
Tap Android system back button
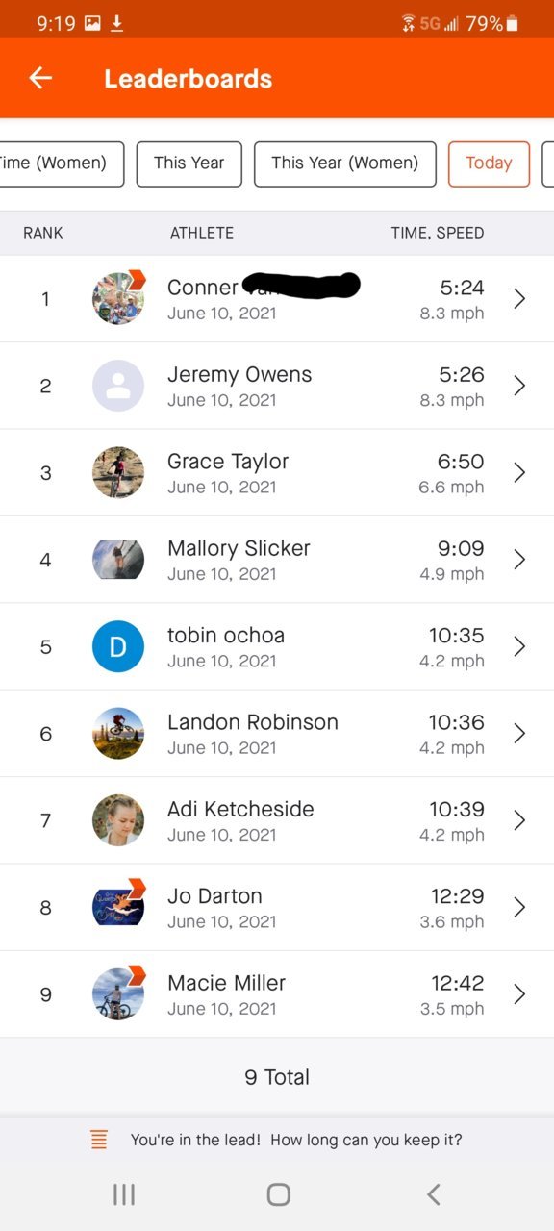pyautogui.click(x=433, y=1194)
